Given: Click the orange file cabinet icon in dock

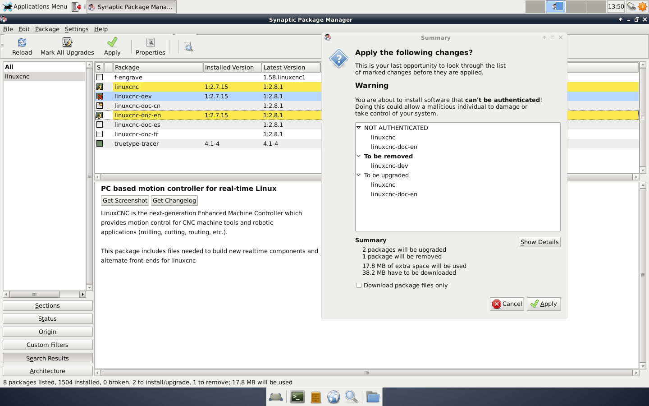Looking at the screenshot, I should [x=316, y=397].
